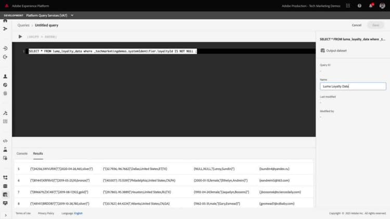Click the SELECT query title in side panel

[353, 40]
